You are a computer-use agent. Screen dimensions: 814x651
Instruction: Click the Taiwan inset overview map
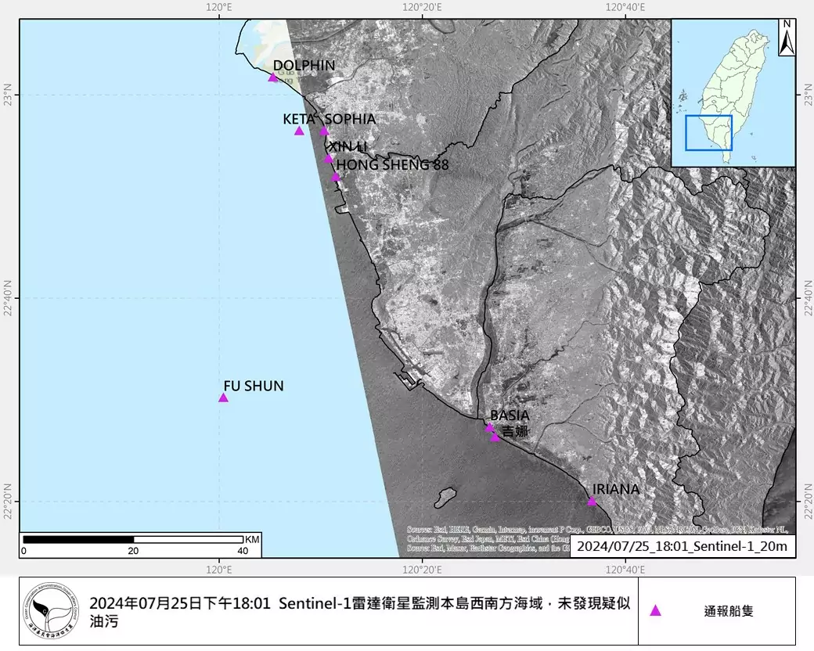pos(733,93)
